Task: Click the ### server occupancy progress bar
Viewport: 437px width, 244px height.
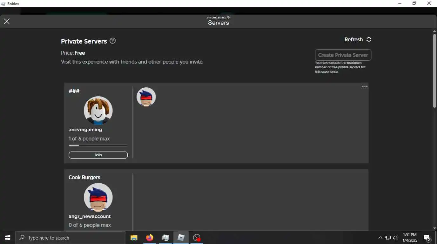Action: [98, 146]
